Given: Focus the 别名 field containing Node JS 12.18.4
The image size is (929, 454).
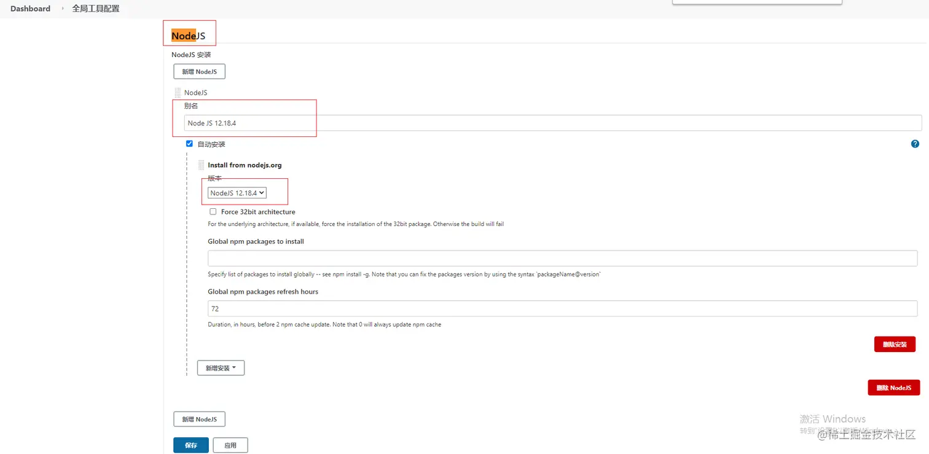Looking at the screenshot, I should point(553,123).
